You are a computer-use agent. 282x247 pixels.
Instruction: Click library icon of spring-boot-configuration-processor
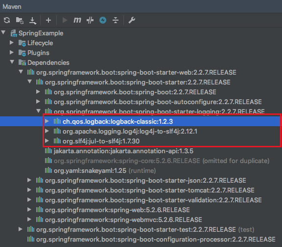pyautogui.click(x=31, y=239)
